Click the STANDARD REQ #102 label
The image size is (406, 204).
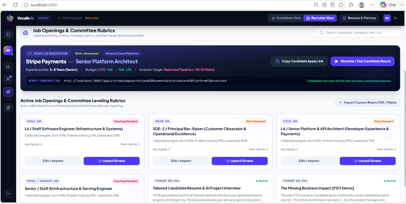point(295,181)
